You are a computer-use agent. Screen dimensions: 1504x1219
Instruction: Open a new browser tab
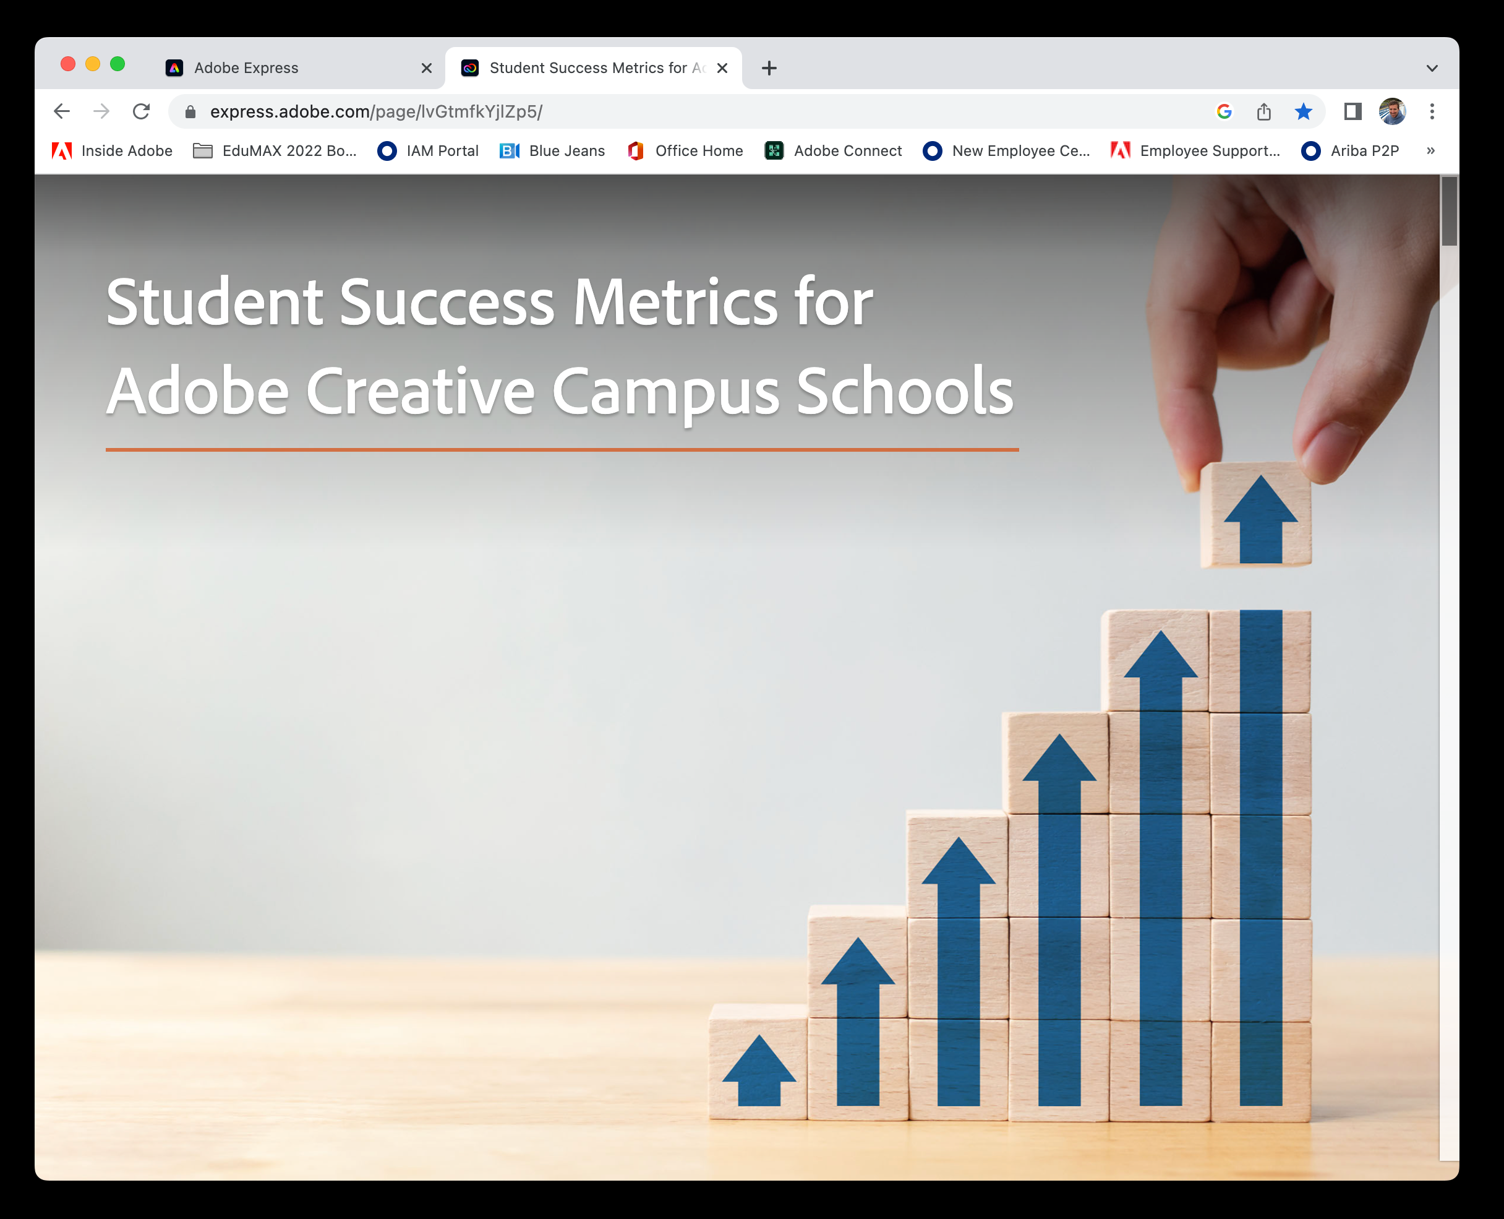click(769, 68)
